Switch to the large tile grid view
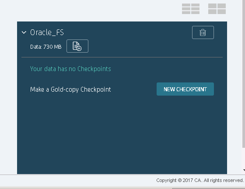The height and width of the screenshot is (189, 245). (x=217, y=9)
